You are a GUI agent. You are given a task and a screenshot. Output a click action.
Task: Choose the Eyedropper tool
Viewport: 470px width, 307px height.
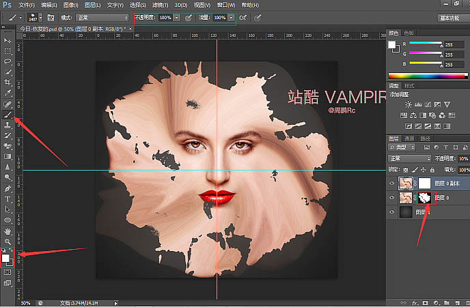[8, 92]
